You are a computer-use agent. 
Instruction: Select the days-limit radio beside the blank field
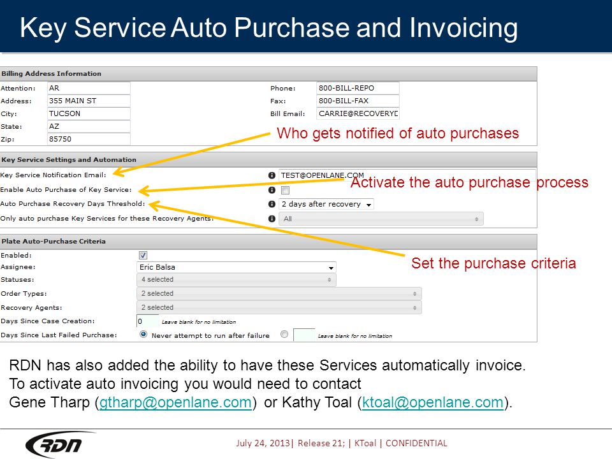(x=284, y=335)
